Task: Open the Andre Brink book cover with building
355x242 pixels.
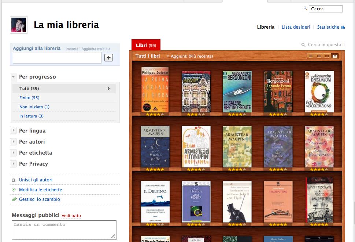Action: (196, 92)
